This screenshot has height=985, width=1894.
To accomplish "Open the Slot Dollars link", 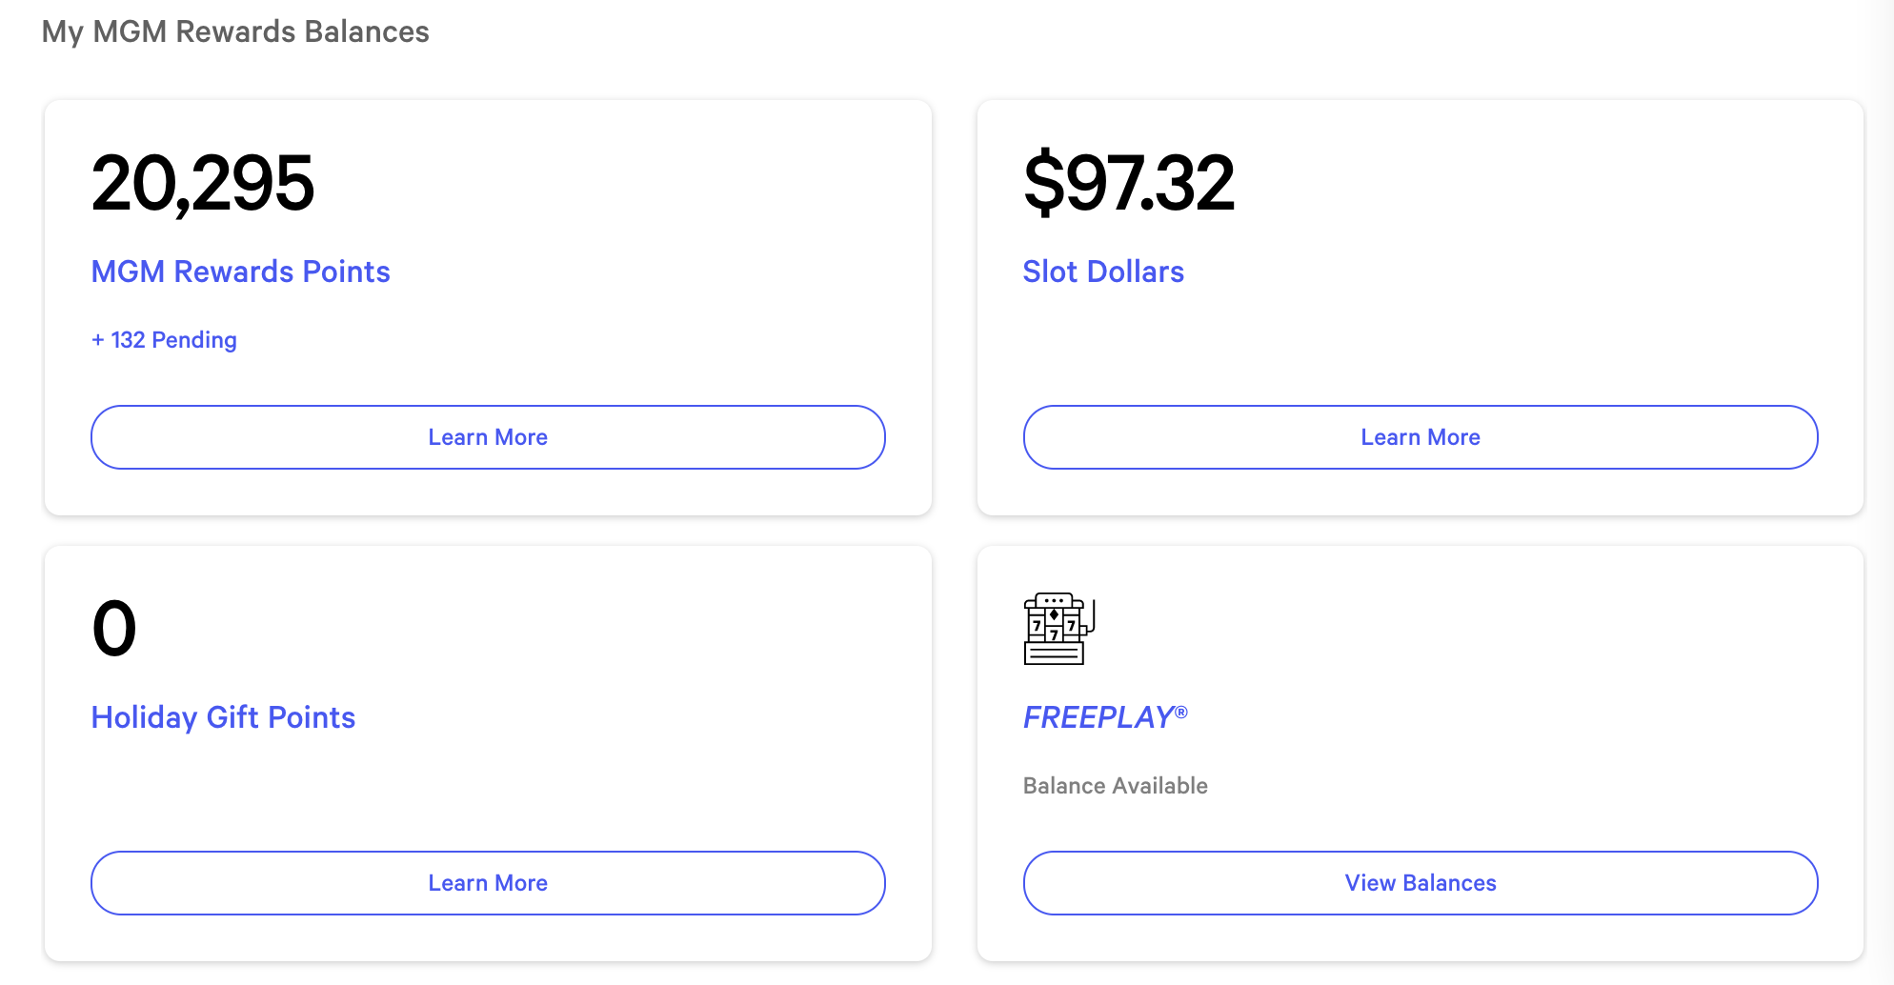I will (1103, 271).
